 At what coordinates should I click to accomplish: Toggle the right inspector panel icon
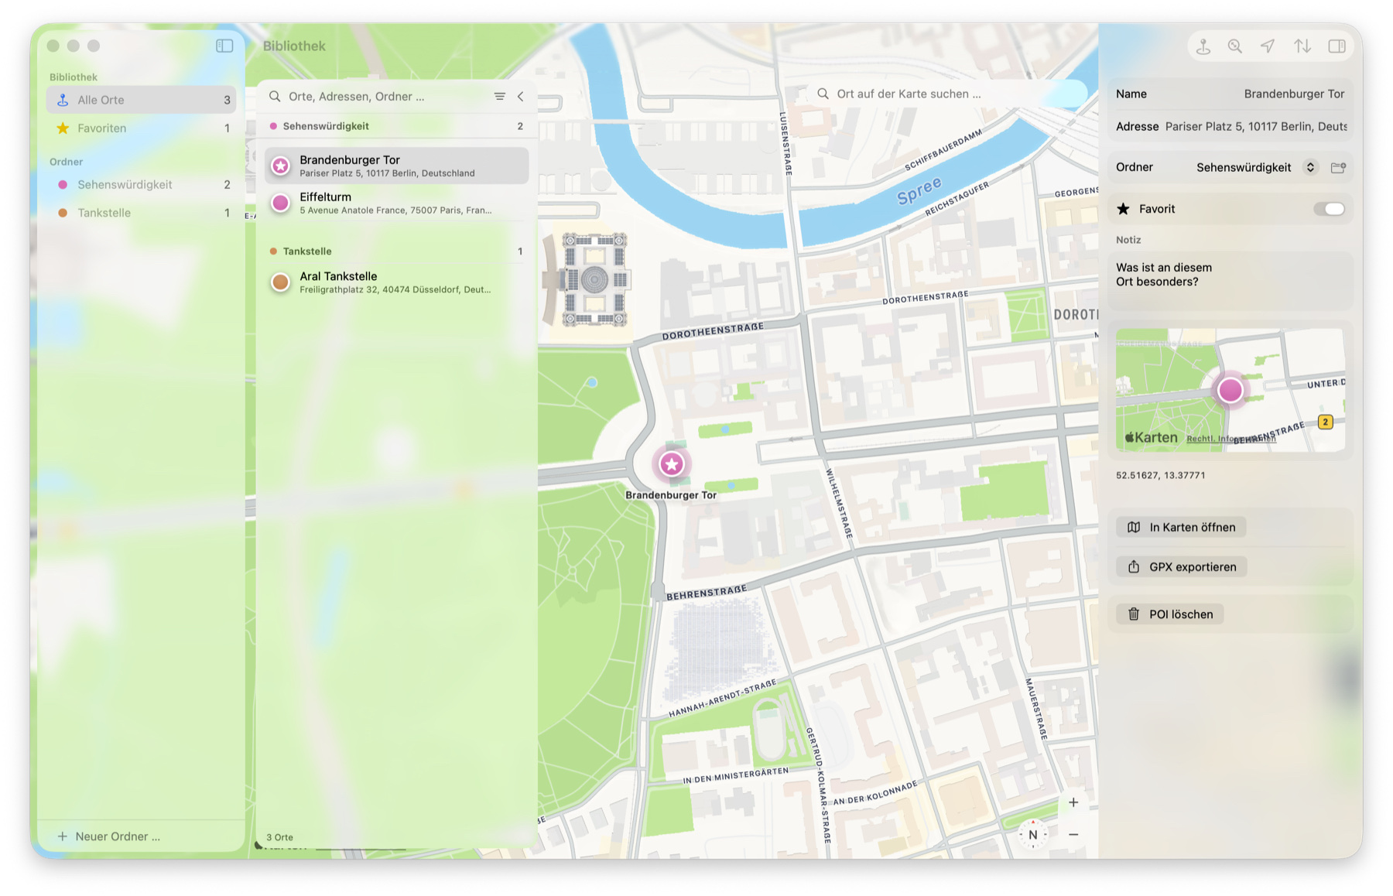coord(1337,46)
